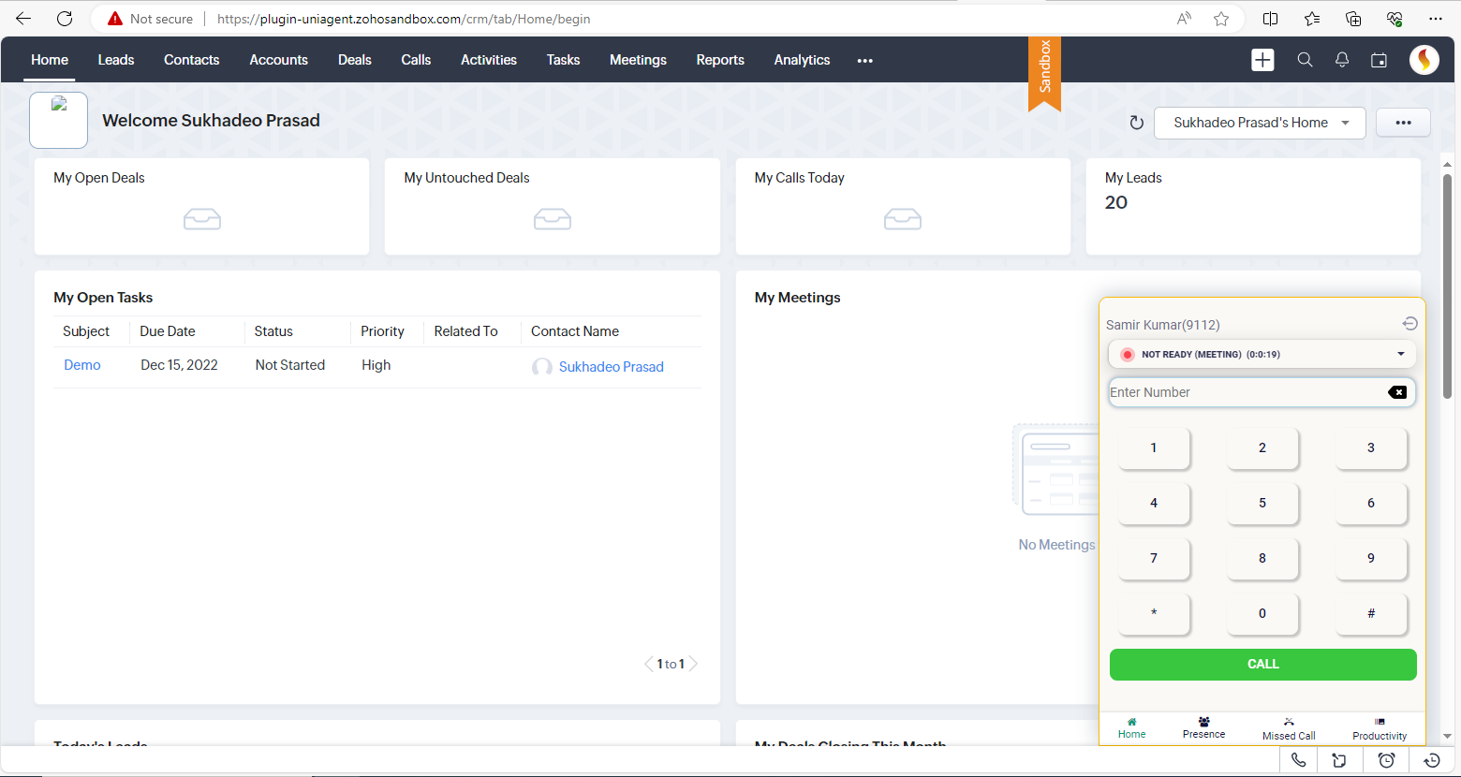
Task: Go to next page of open tasks
Action: 694,664
